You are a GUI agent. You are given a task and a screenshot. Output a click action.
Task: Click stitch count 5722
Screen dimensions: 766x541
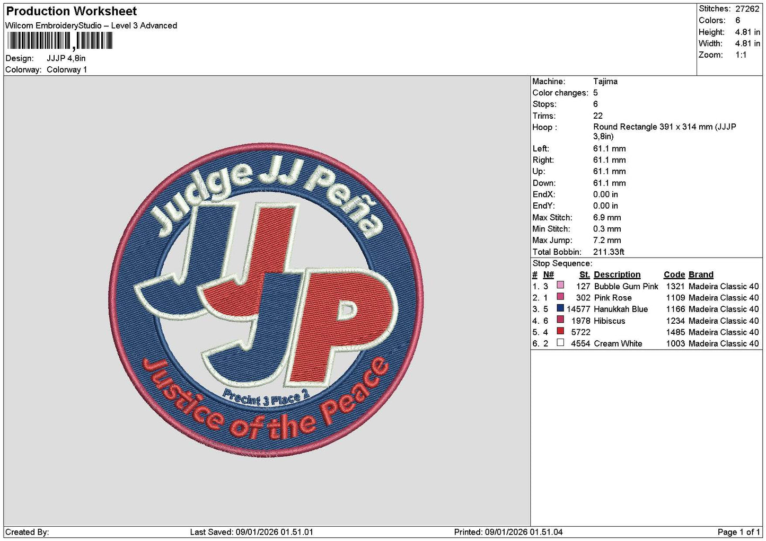580,332
